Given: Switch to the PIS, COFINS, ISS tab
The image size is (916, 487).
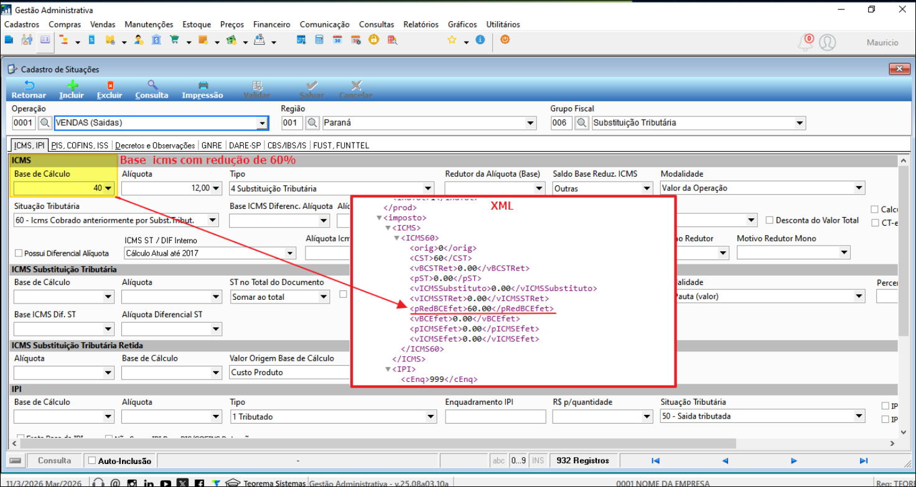Looking at the screenshot, I should pos(80,146).
